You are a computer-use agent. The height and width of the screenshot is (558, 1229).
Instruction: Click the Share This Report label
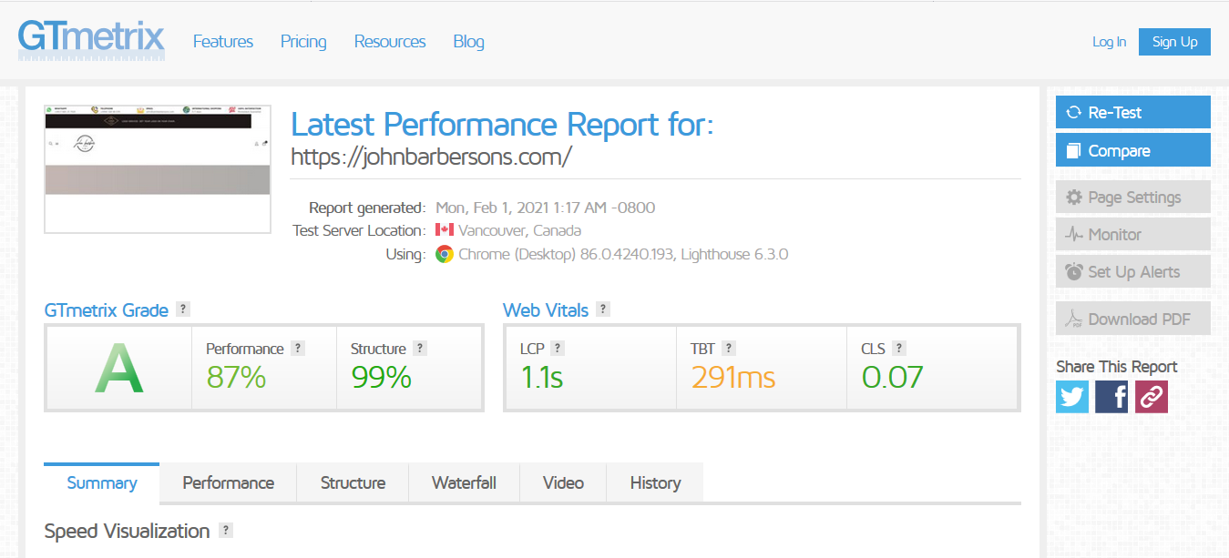[x=1117, y=367]
